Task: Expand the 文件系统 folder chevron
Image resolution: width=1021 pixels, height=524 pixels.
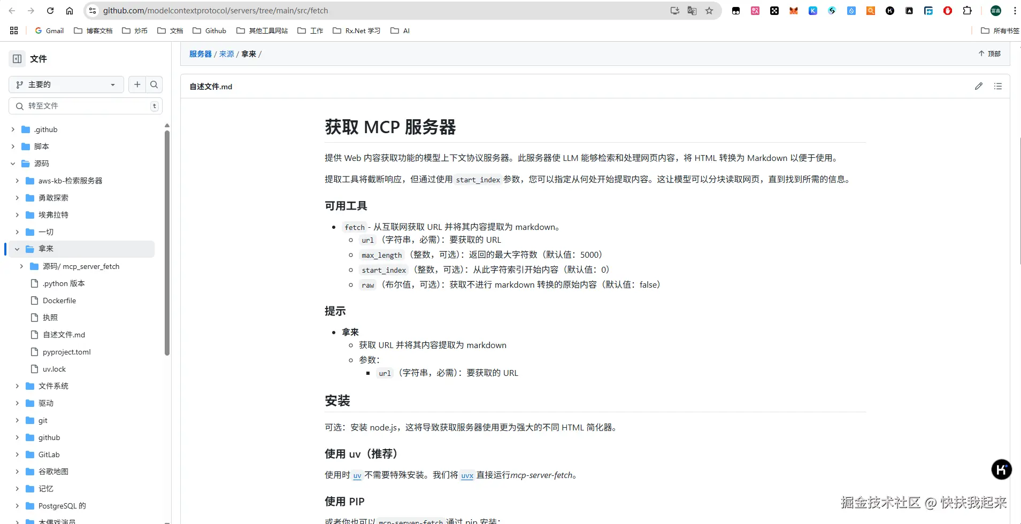Action: [x=17, y=386]
